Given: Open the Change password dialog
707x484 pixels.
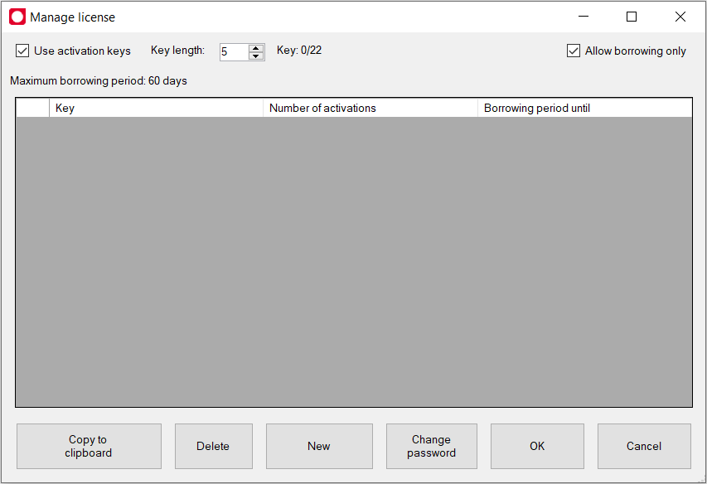Looking at the screenshot, I should [431, 447].
